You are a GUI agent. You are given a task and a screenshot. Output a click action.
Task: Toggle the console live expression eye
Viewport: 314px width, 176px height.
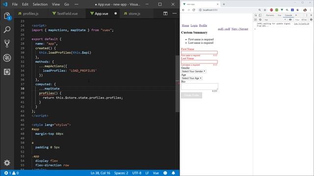[x=290, y=20]
